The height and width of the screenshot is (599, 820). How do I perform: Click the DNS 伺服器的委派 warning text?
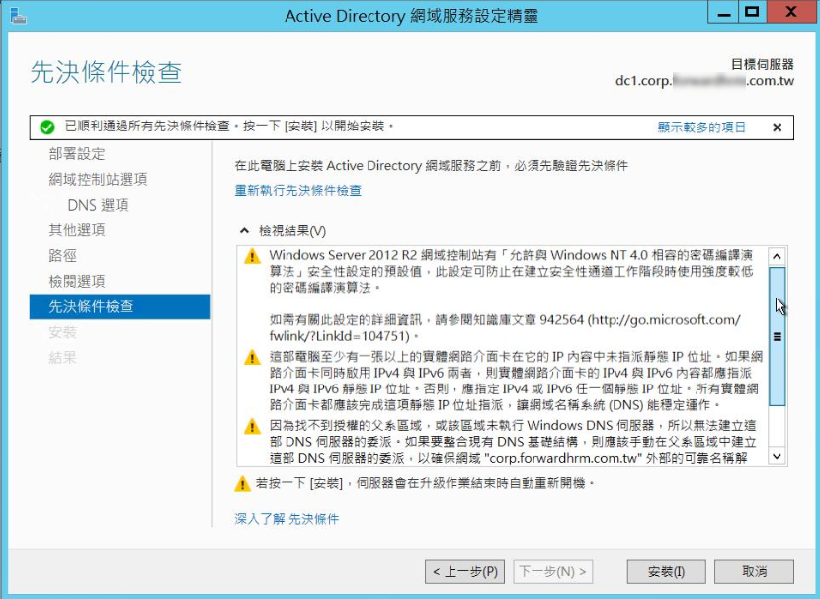[x=513, y=442]
